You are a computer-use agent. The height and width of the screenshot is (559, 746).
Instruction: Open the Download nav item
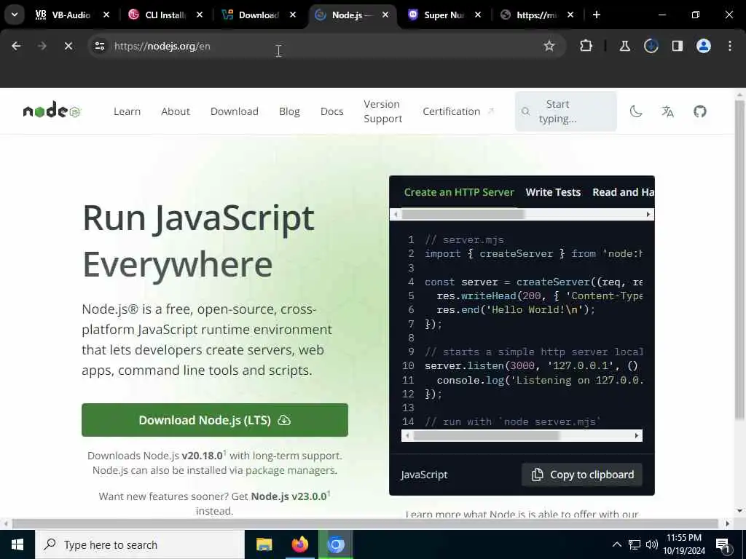point(235,111)
